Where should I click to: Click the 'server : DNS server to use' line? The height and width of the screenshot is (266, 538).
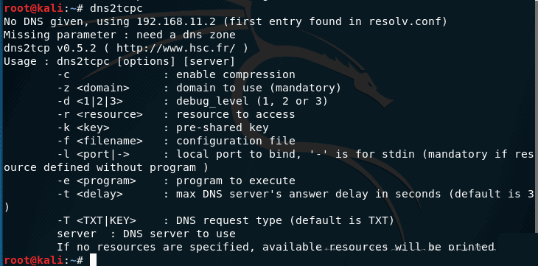(147, 234)
